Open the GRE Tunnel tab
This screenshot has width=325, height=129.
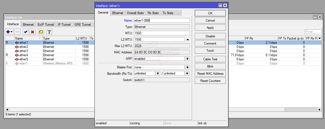click(x=83, y=24)
